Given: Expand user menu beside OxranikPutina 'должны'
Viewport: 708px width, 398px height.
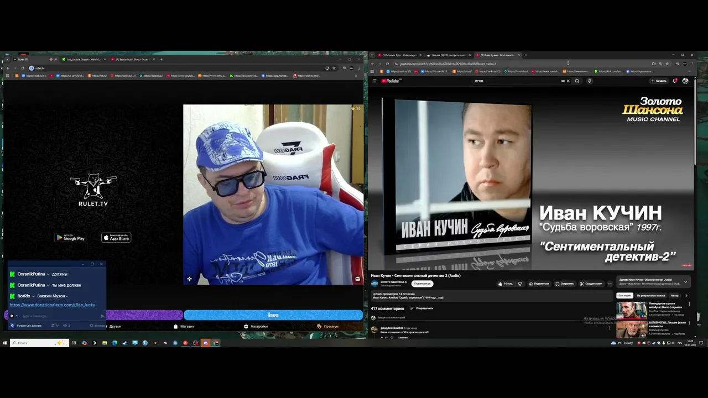Looking at the screenshot, I should [48, 274].
